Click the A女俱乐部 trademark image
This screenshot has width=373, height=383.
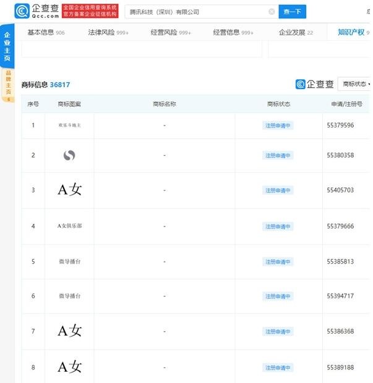click(69, 226)
